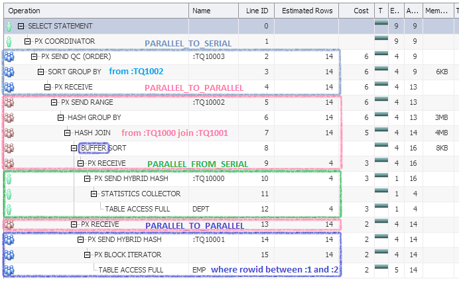Viewport: 459px width, 301px height.
Task: Click the people icon beside BUFFER SORT
Action: pyautogui.click(x=9, y=148)
